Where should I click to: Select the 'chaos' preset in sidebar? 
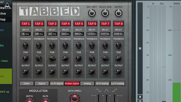pos(4,61)
